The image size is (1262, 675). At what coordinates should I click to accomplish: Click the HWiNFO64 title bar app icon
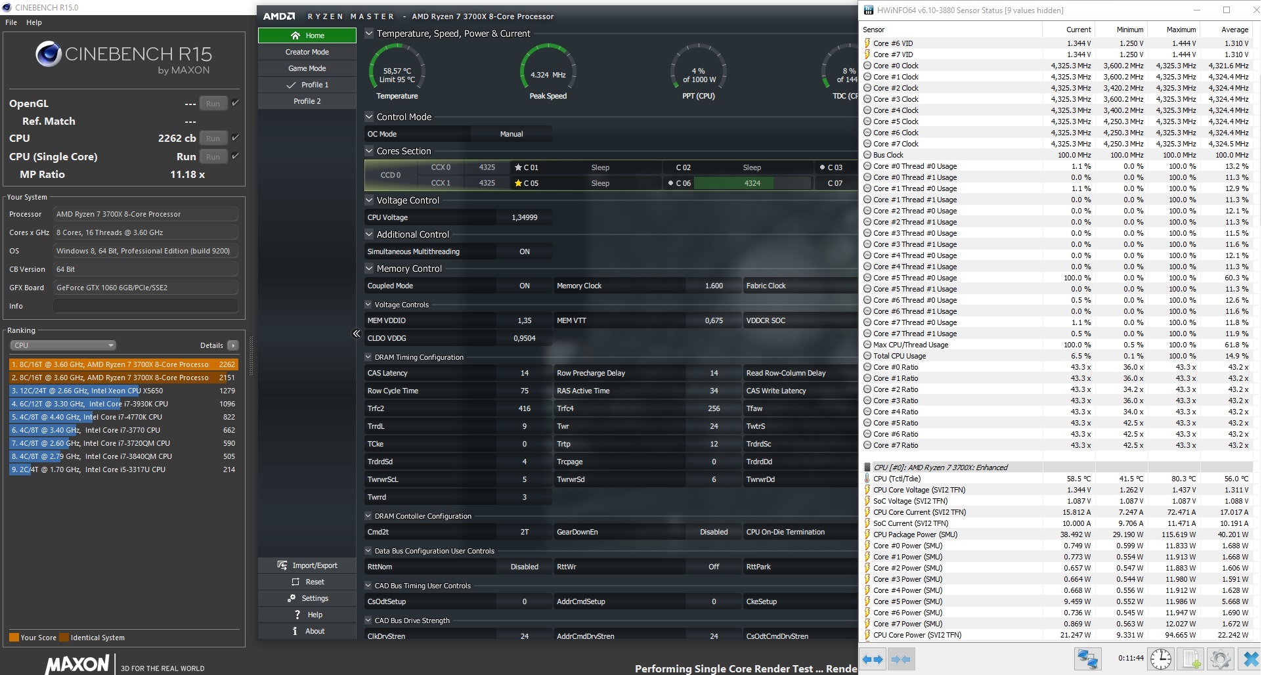click(x=869, y=10)
